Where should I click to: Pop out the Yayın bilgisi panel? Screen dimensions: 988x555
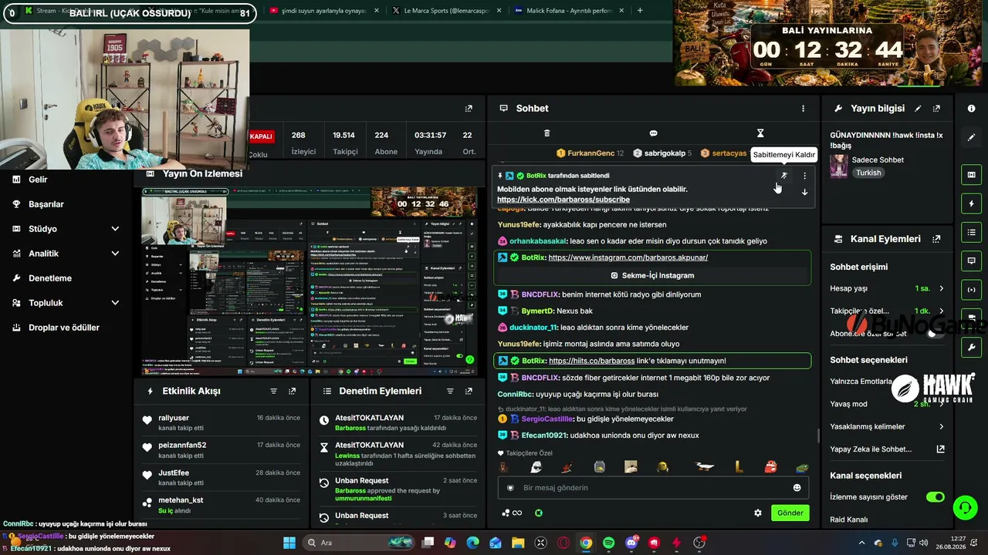pos(936,109)
